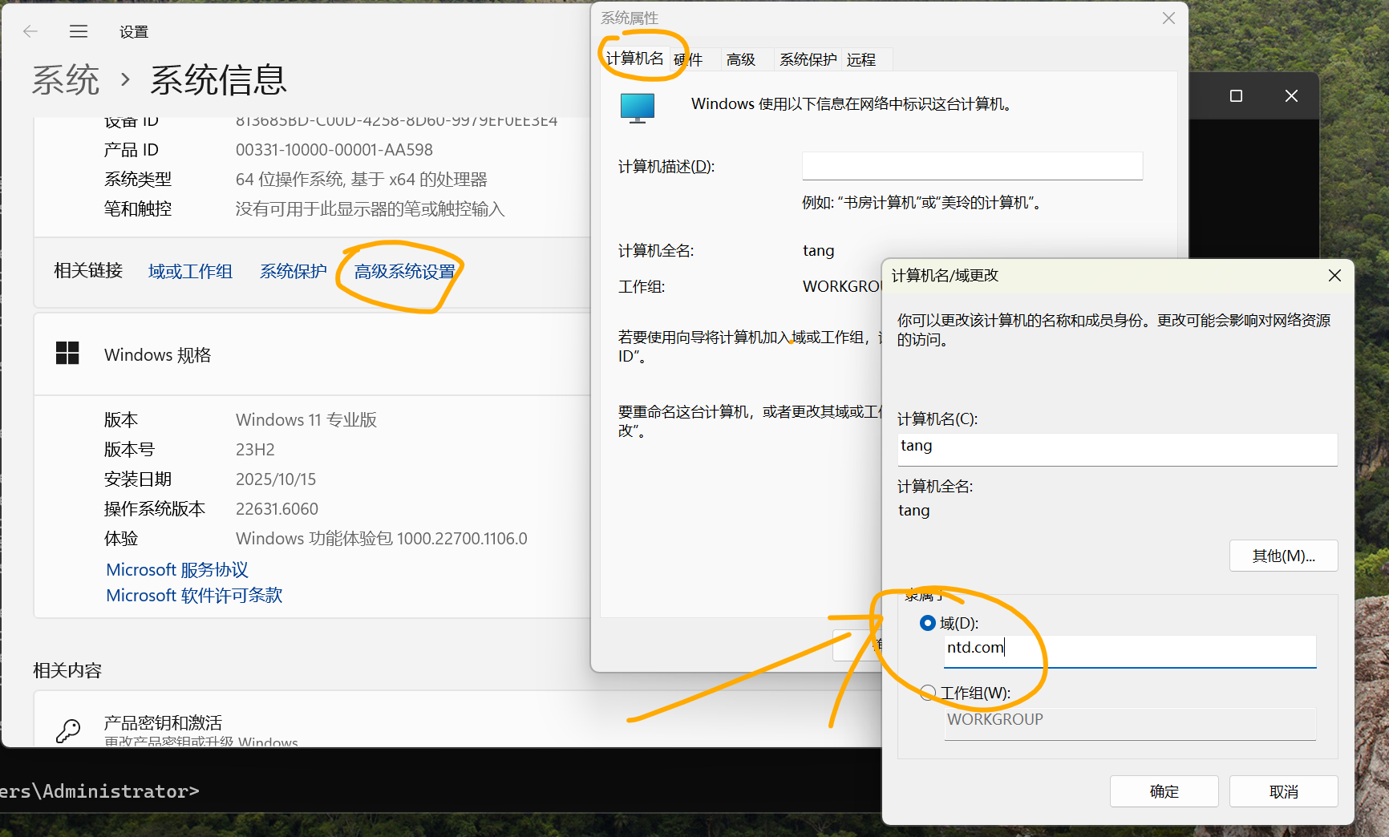Open the 其他(M)... options button
The width and height of the screenshot is (1389, 837).
tap(1283, 556)
